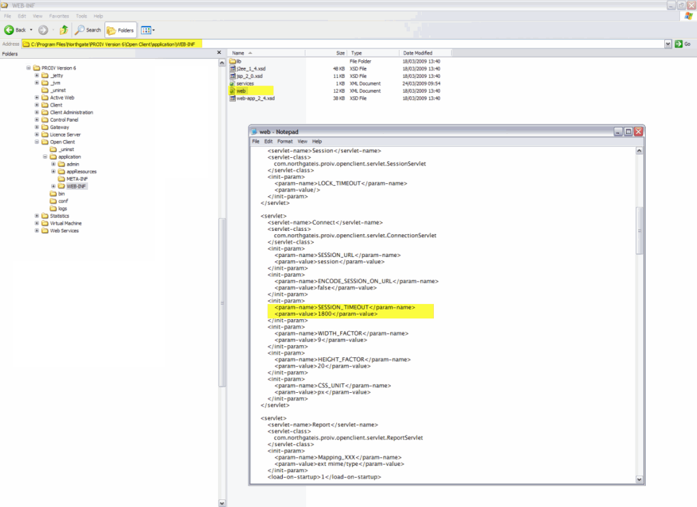Click the Notepad scrollbar down arrow
This screenshot has width=697, height=507.
click(639, 479)
